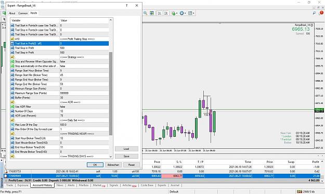This screenshot has width=325, height=194.
Task: Open the Exposure tab in Terminal
Action: [x=23, y=185]
